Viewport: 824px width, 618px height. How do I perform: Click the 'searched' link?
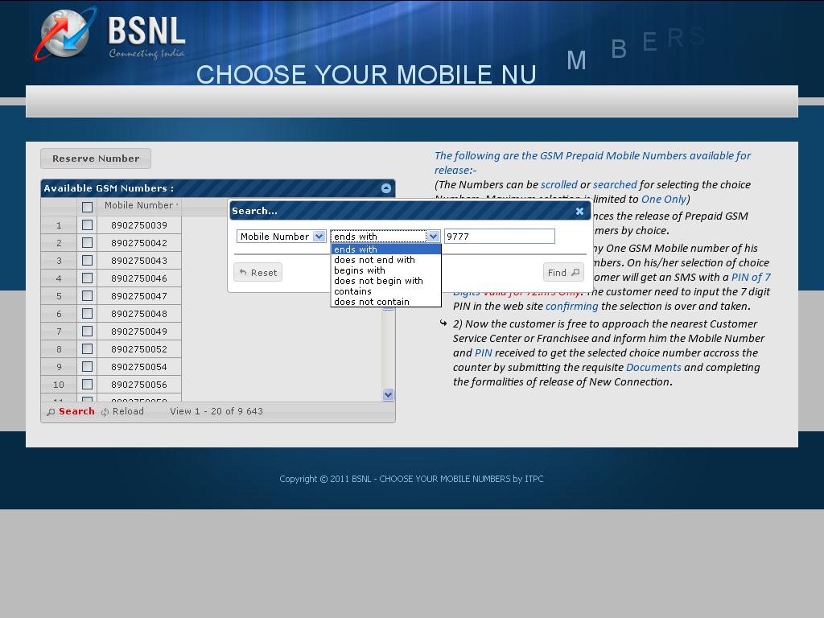pos(615,184)
